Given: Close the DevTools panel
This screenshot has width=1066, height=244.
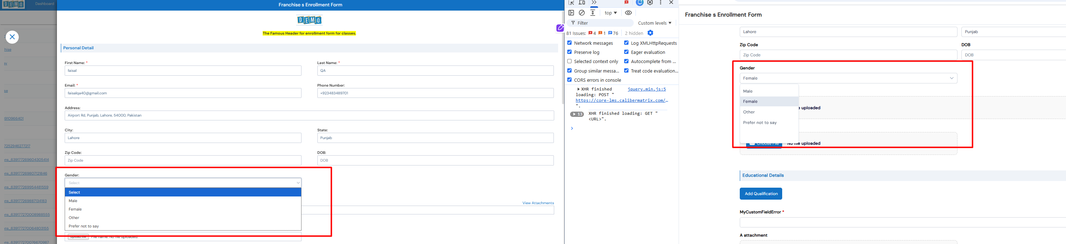Looking at the screenshot, I should [671, 2].
